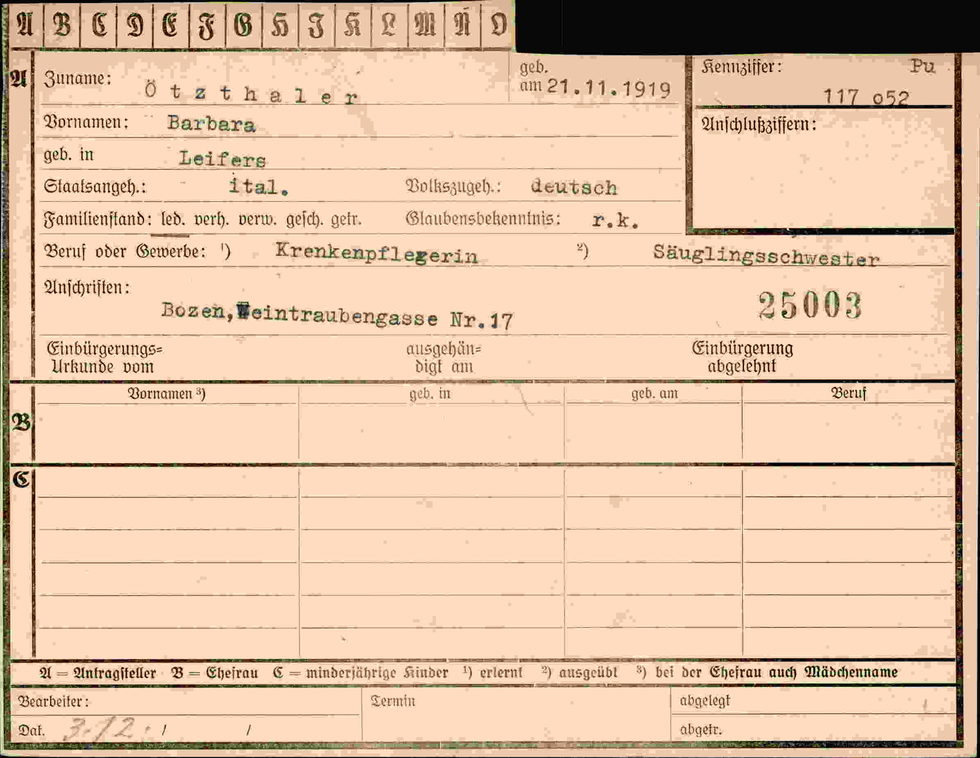
Task: Click the 'Bearbeiter:' label
Action: [x=53, y=701]
